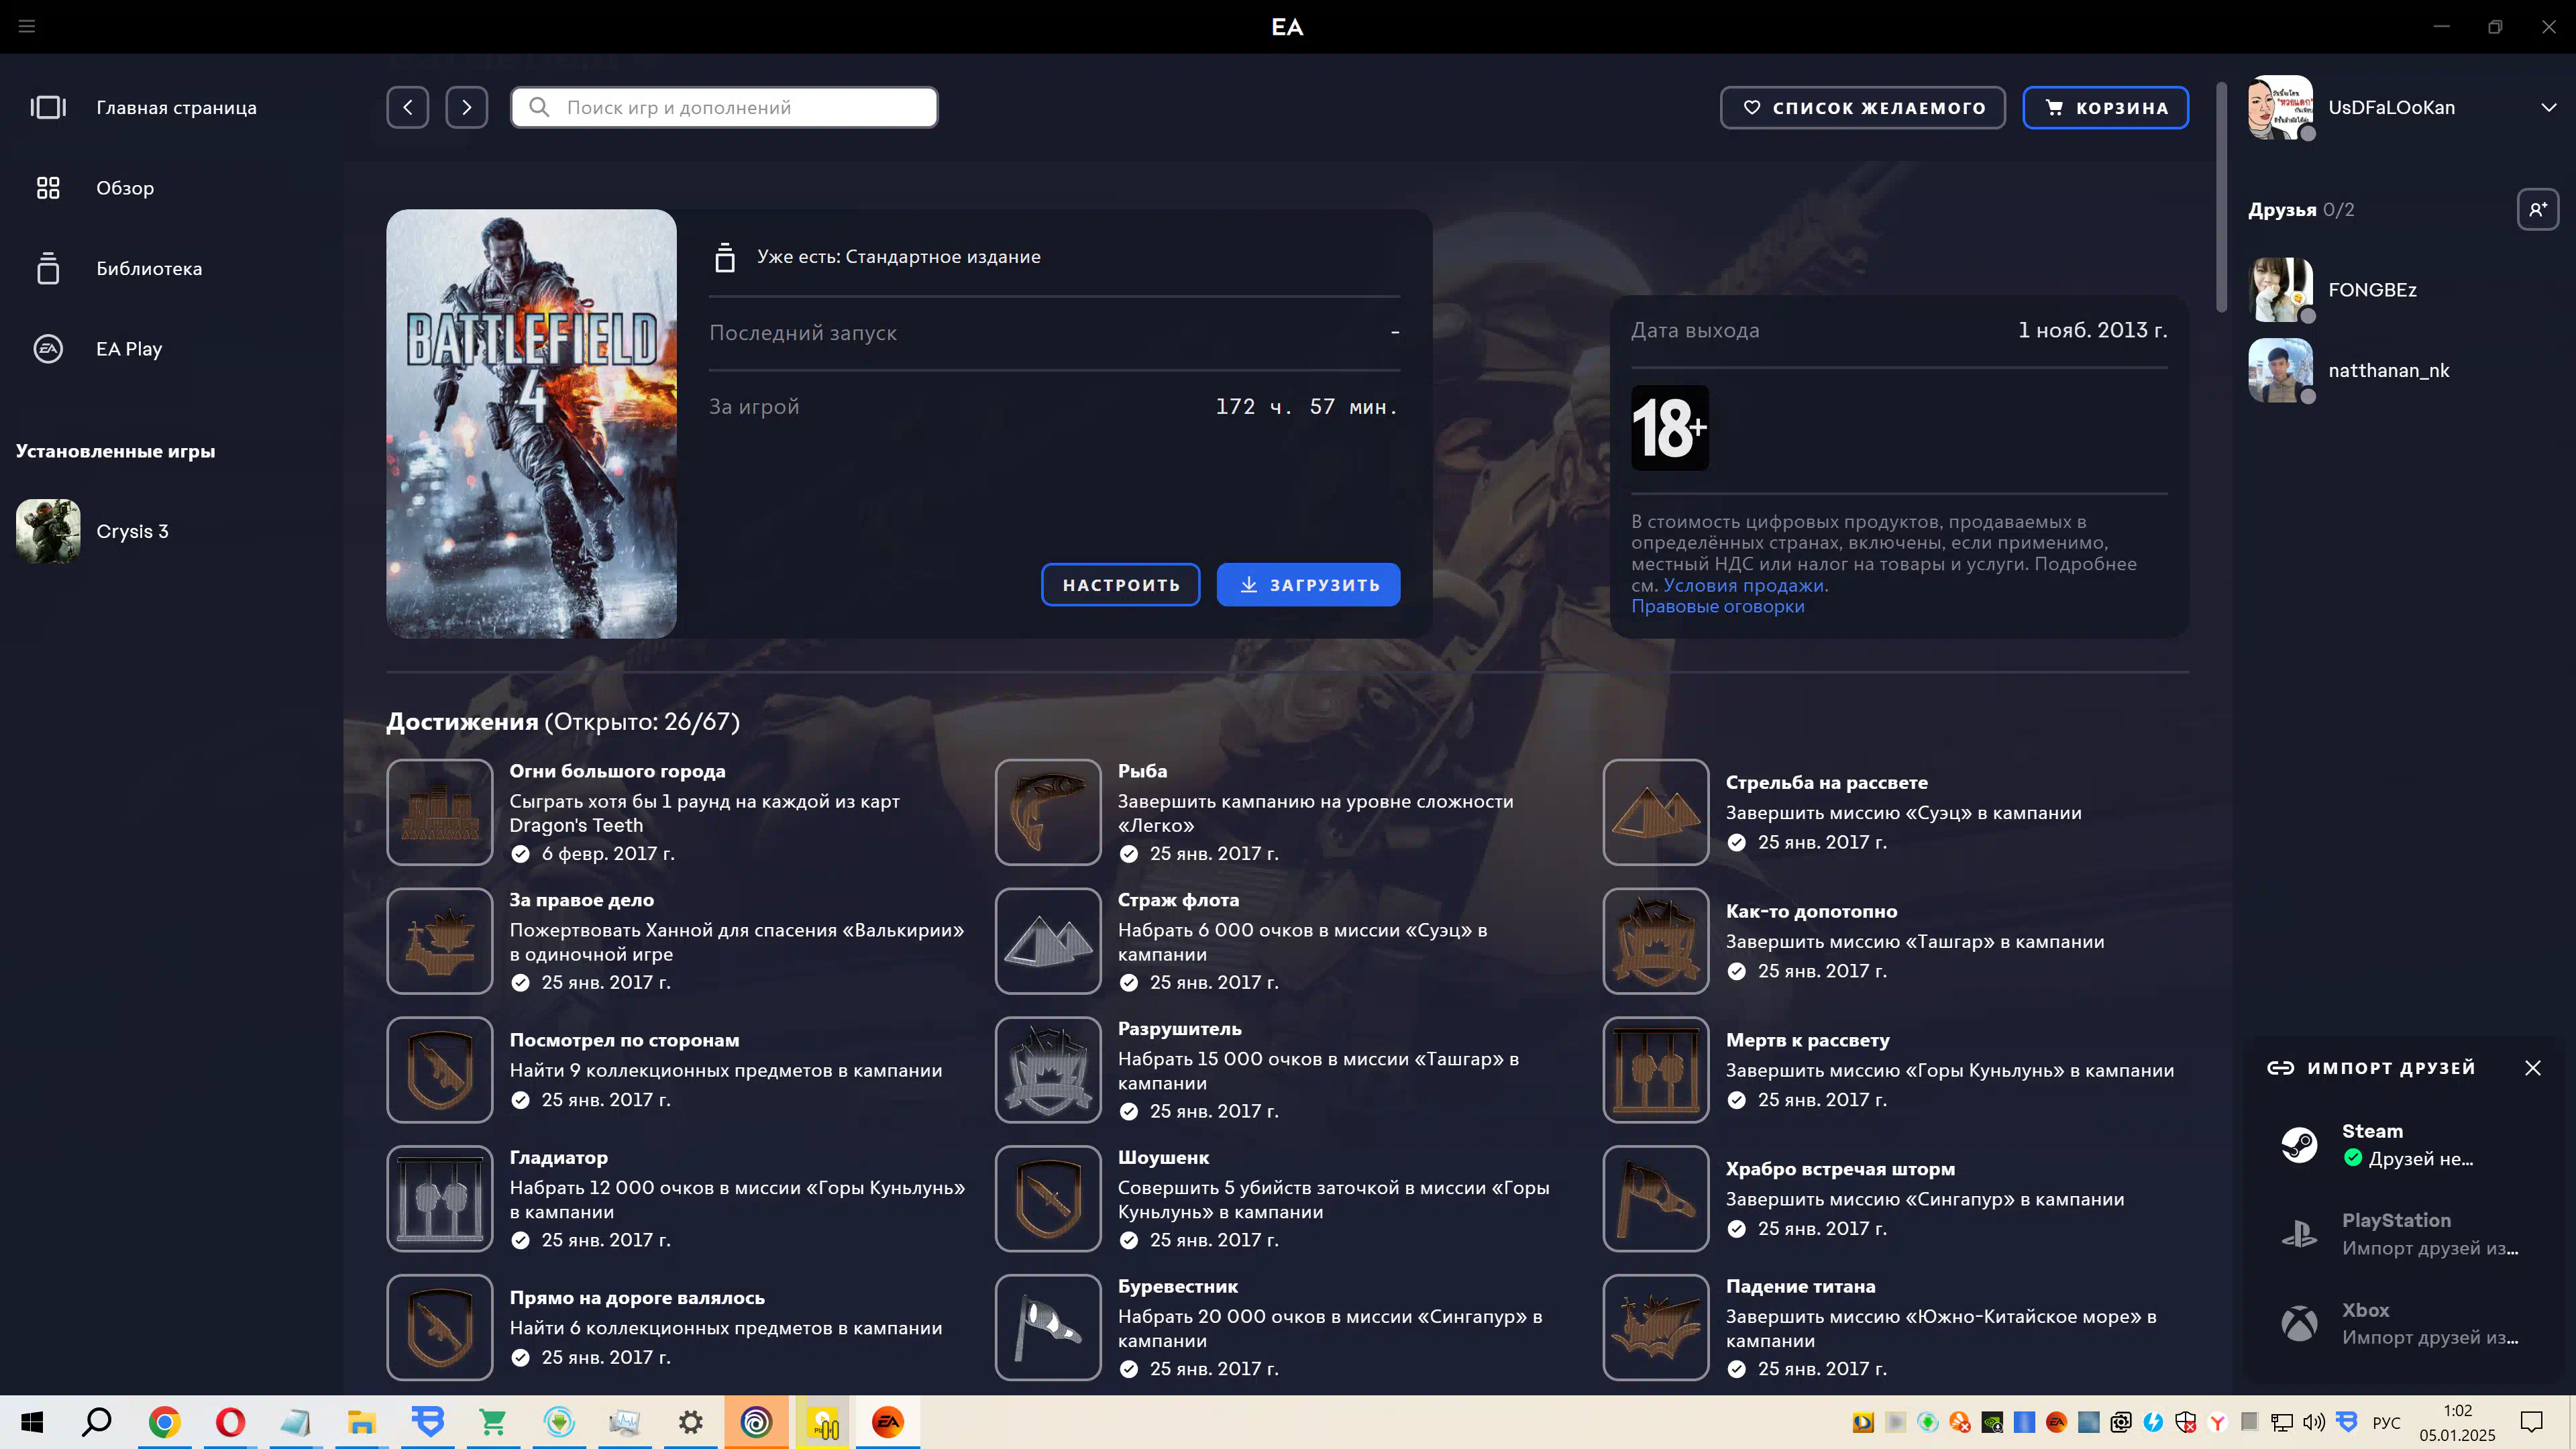
Task: Click UsDFaLoOkan profile avatar
Action: [x=2280, y=107]
